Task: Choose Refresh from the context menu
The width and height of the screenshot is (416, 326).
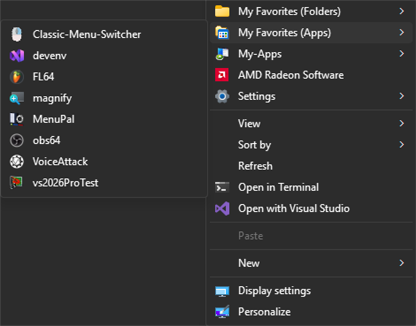Action: click(x=311, y=166)
